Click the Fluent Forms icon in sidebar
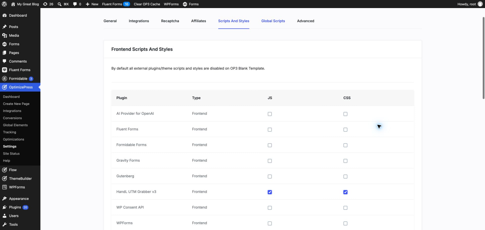485x230 pixels. click(5, 70)
